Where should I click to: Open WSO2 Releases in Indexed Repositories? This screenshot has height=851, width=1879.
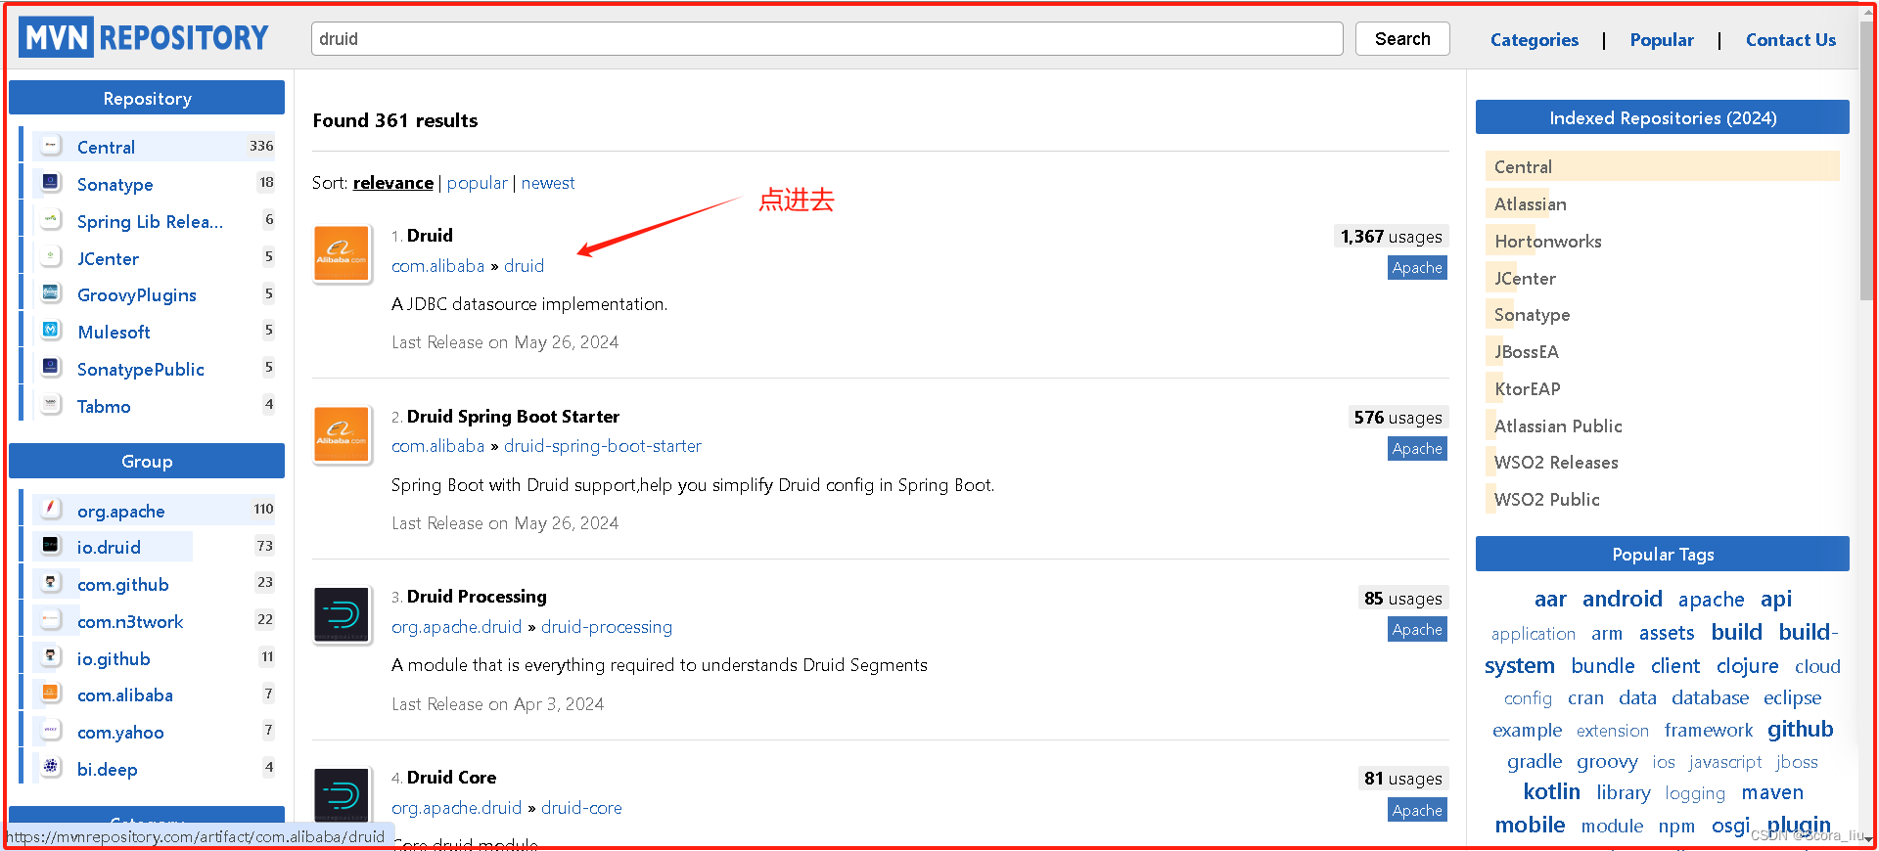coord(1556,463)
